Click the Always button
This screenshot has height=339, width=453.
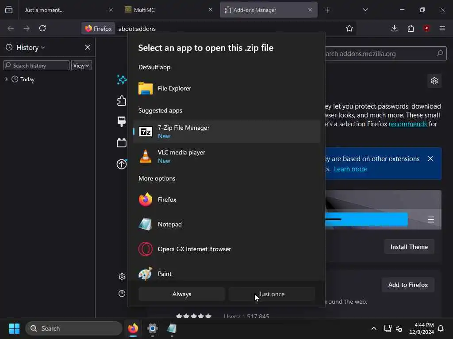click(x=182, y=294)
